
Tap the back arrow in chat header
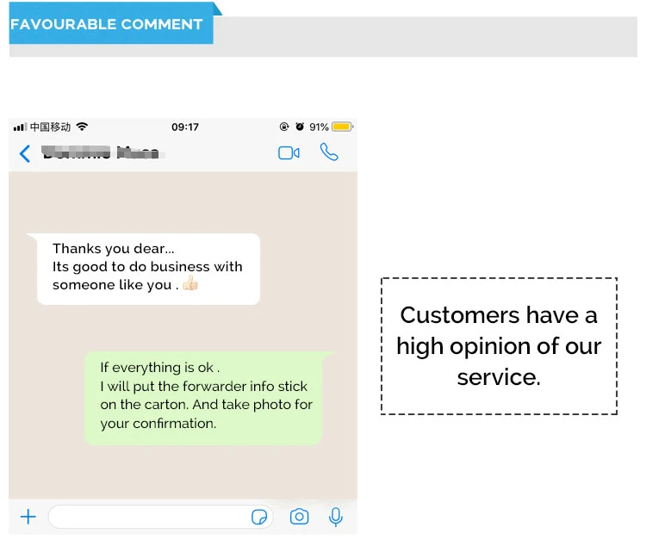coord(25,153)
